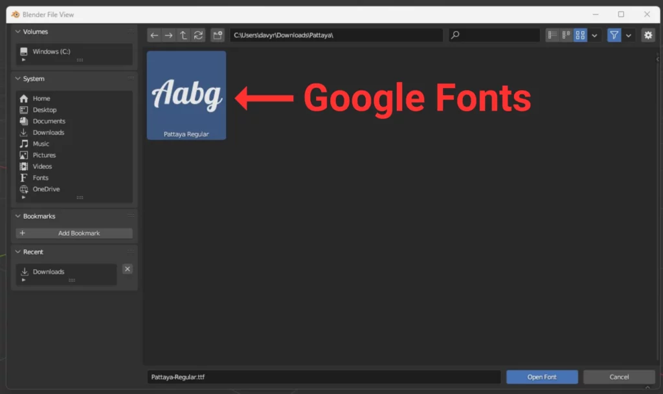This screenshot has width=663, height=394.
Task: Click the System panel drag grip
Action: pyautogui.click(x=131, y=78)
